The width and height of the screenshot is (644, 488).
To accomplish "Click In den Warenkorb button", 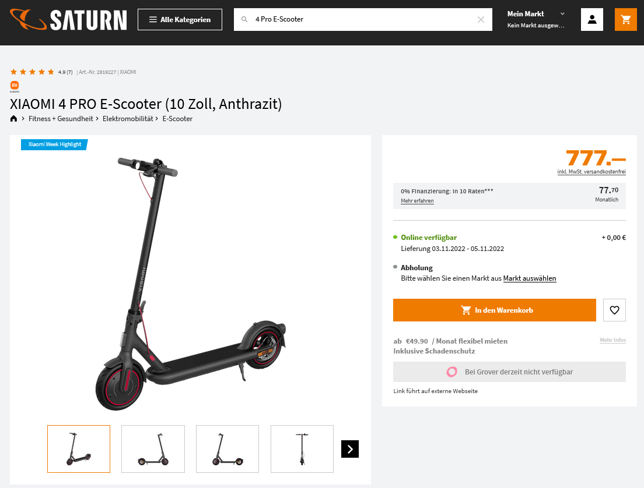I will (x=495, y=310).
